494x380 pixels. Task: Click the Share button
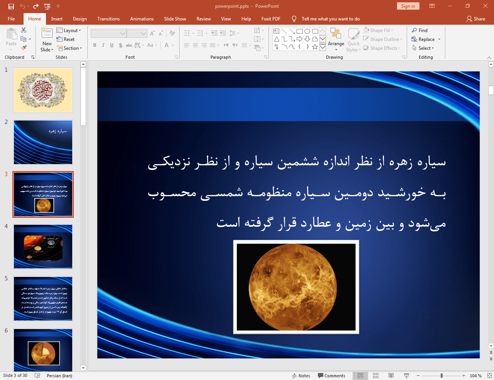(x=475, y=19)
